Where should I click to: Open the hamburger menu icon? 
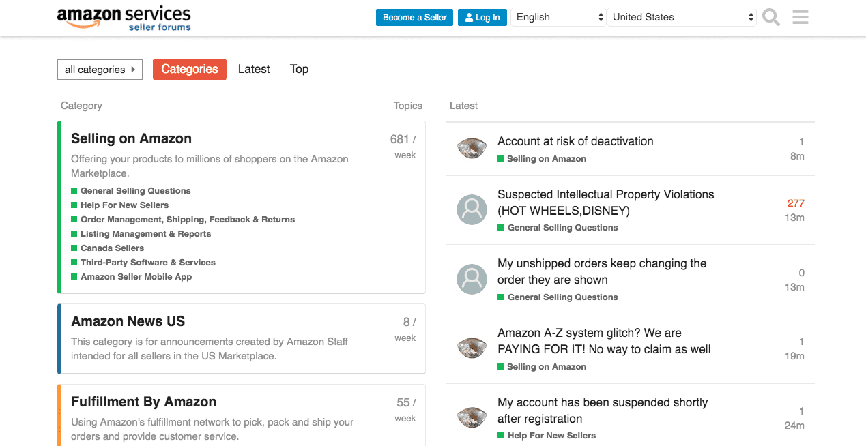(800, 17)
